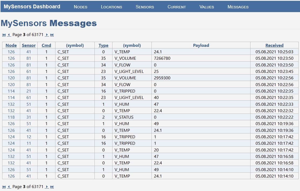Open the Current menu item
The image size is (300, 191).
pos(177,7)
